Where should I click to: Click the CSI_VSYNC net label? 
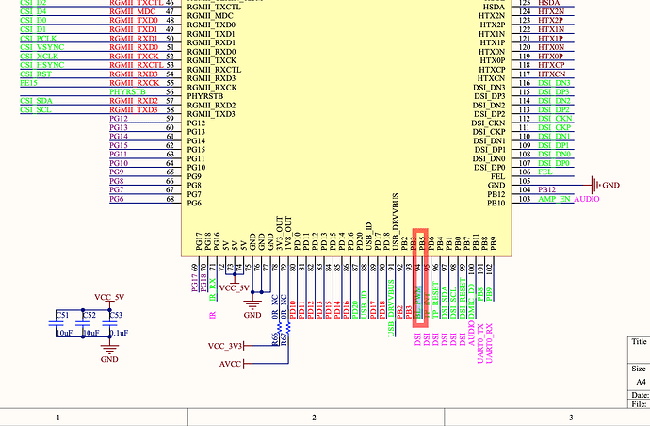pyautogui.click(x=42, y=47)
